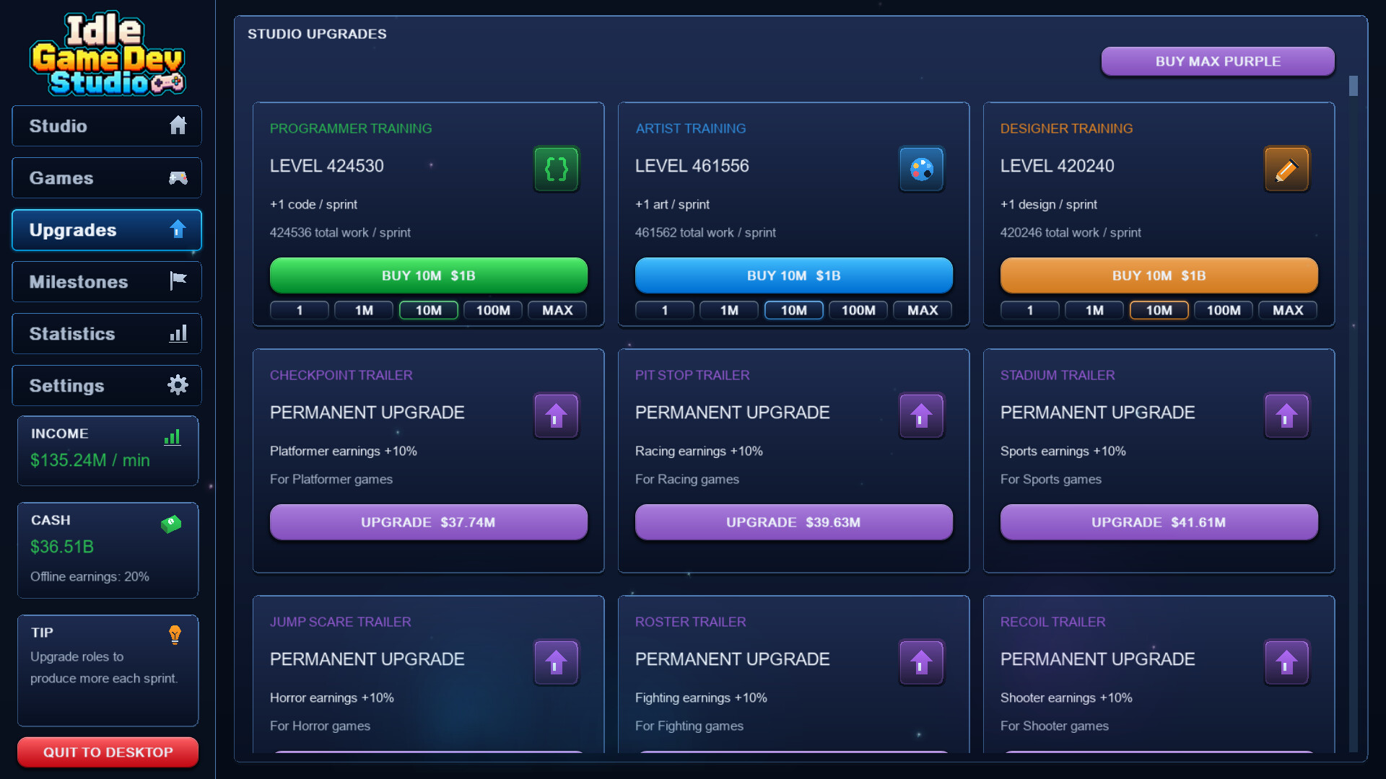The height and width of the screenshot is (779, 1386).
Task: Click the Offline earnings: 20% text
Action: click(x=90, y=576)
